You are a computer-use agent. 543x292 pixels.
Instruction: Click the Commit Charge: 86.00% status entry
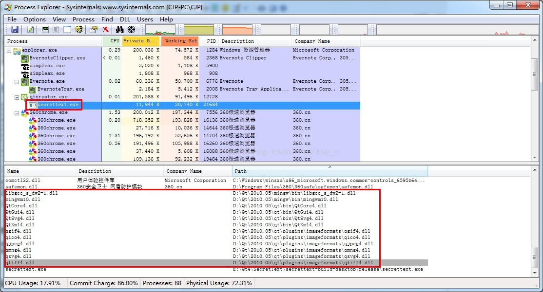[x=103, y=283]
